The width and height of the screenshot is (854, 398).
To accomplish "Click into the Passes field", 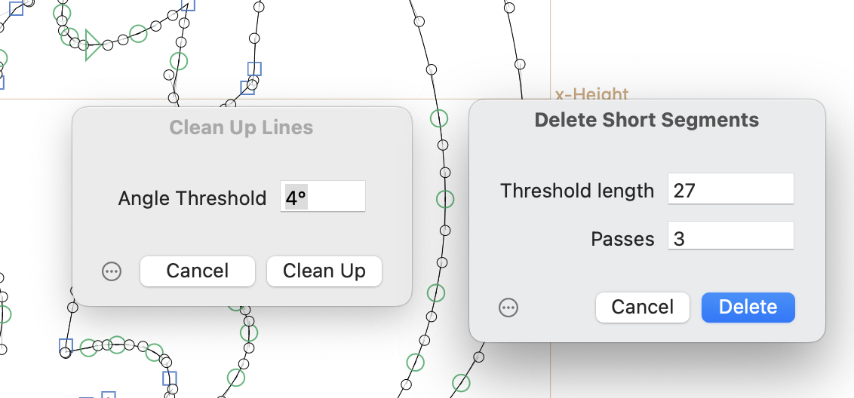I will point(730,239).
